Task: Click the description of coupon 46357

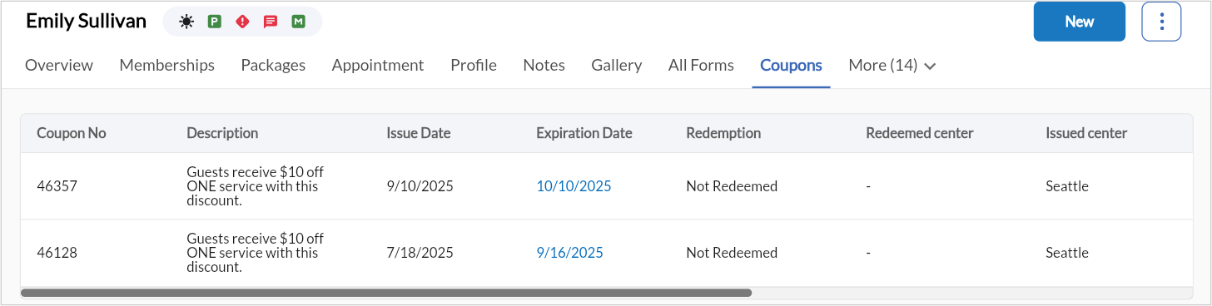Action: (256, 186)
